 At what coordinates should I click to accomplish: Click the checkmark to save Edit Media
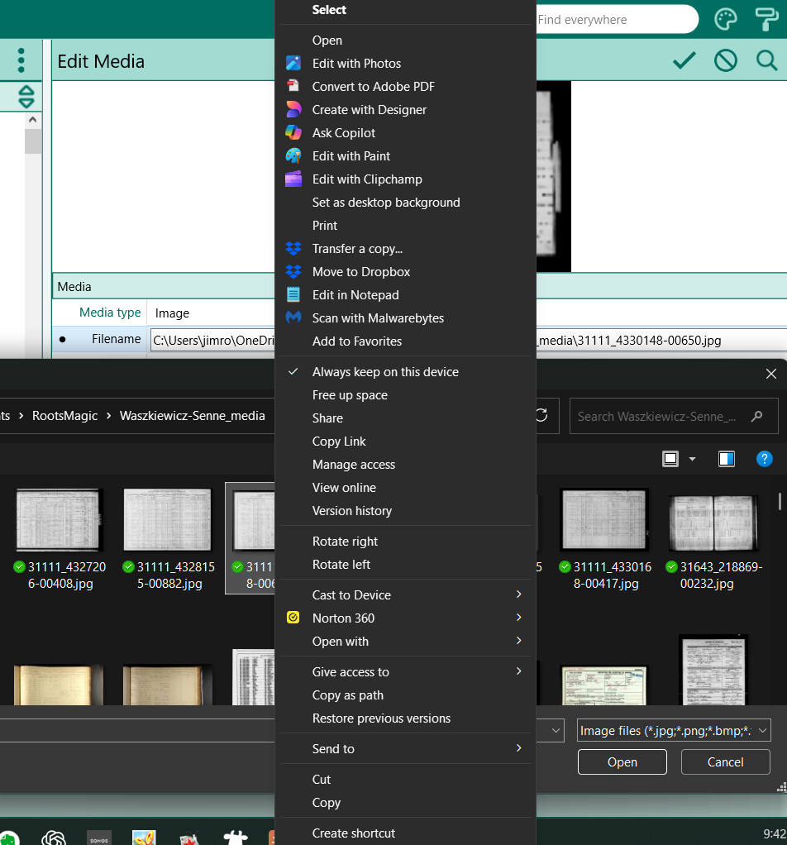(684, 60)
